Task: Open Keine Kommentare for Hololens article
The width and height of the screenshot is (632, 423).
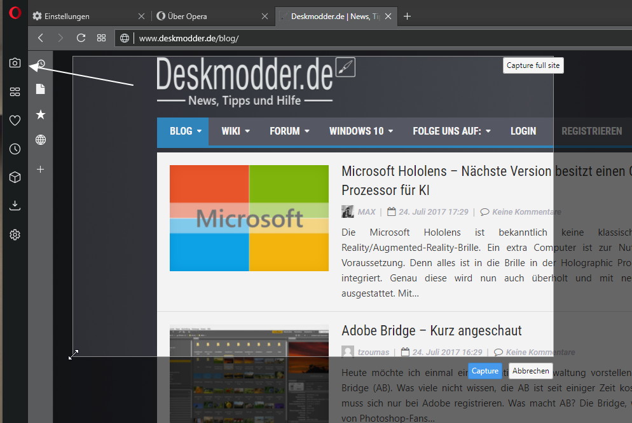Action: click(x=526, y=212)
